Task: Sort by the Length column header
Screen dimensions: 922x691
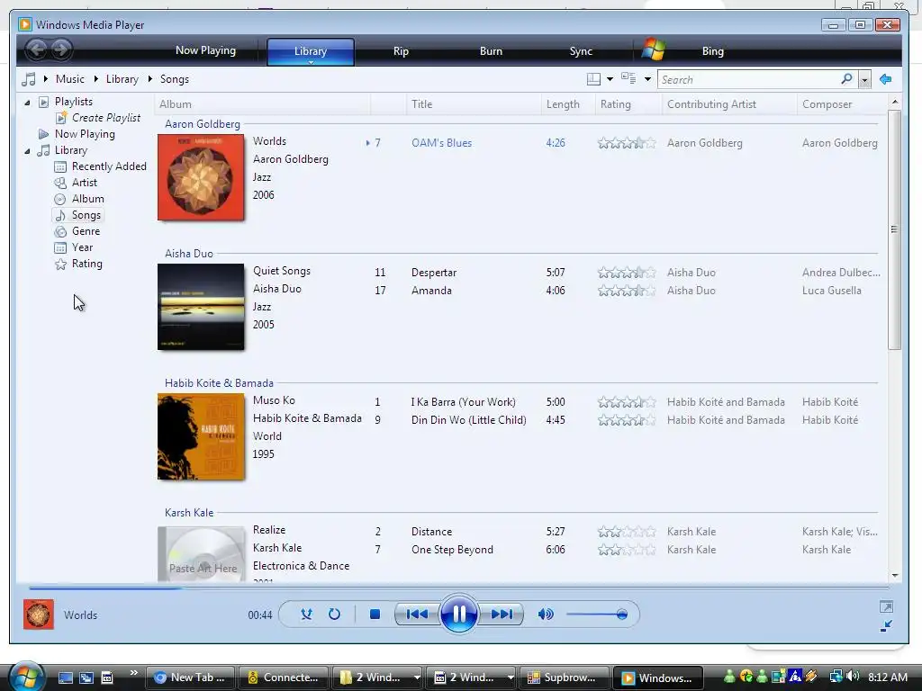Action: [x=568, y=104]
